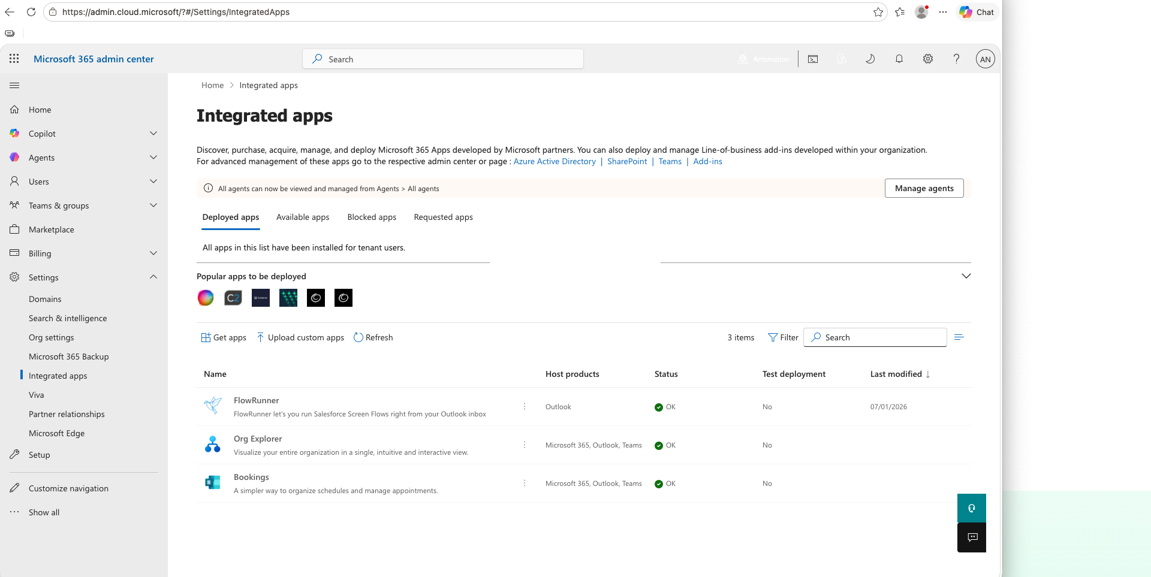Switch to the Available apps tab
The height and width of the screenshot is (577, 1151).
(303, 217)
